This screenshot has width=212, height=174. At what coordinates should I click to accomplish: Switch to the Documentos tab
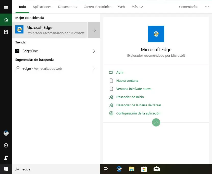(67, 7)
